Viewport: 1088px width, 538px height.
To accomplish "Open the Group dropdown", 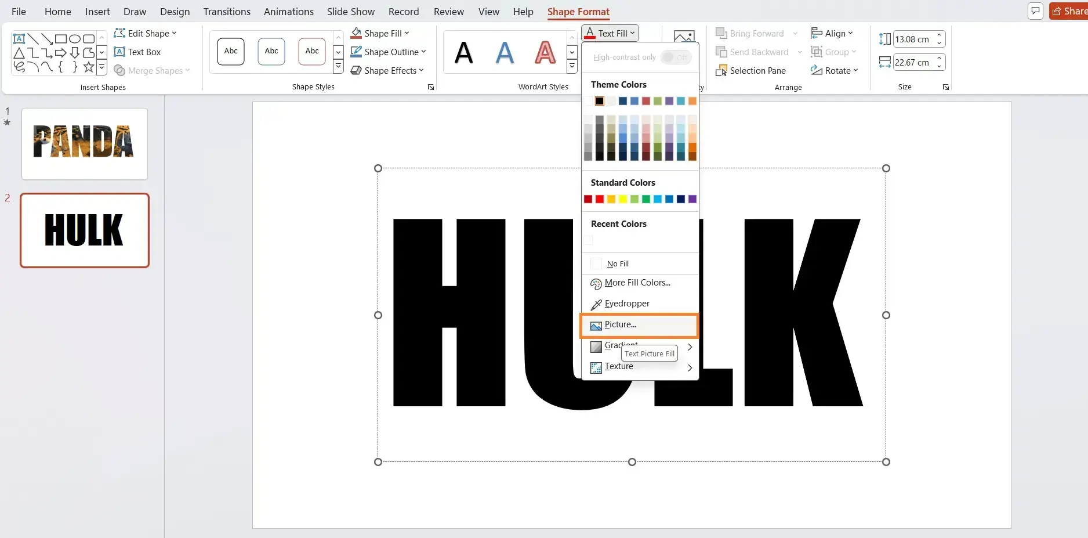I will [833, 52].
